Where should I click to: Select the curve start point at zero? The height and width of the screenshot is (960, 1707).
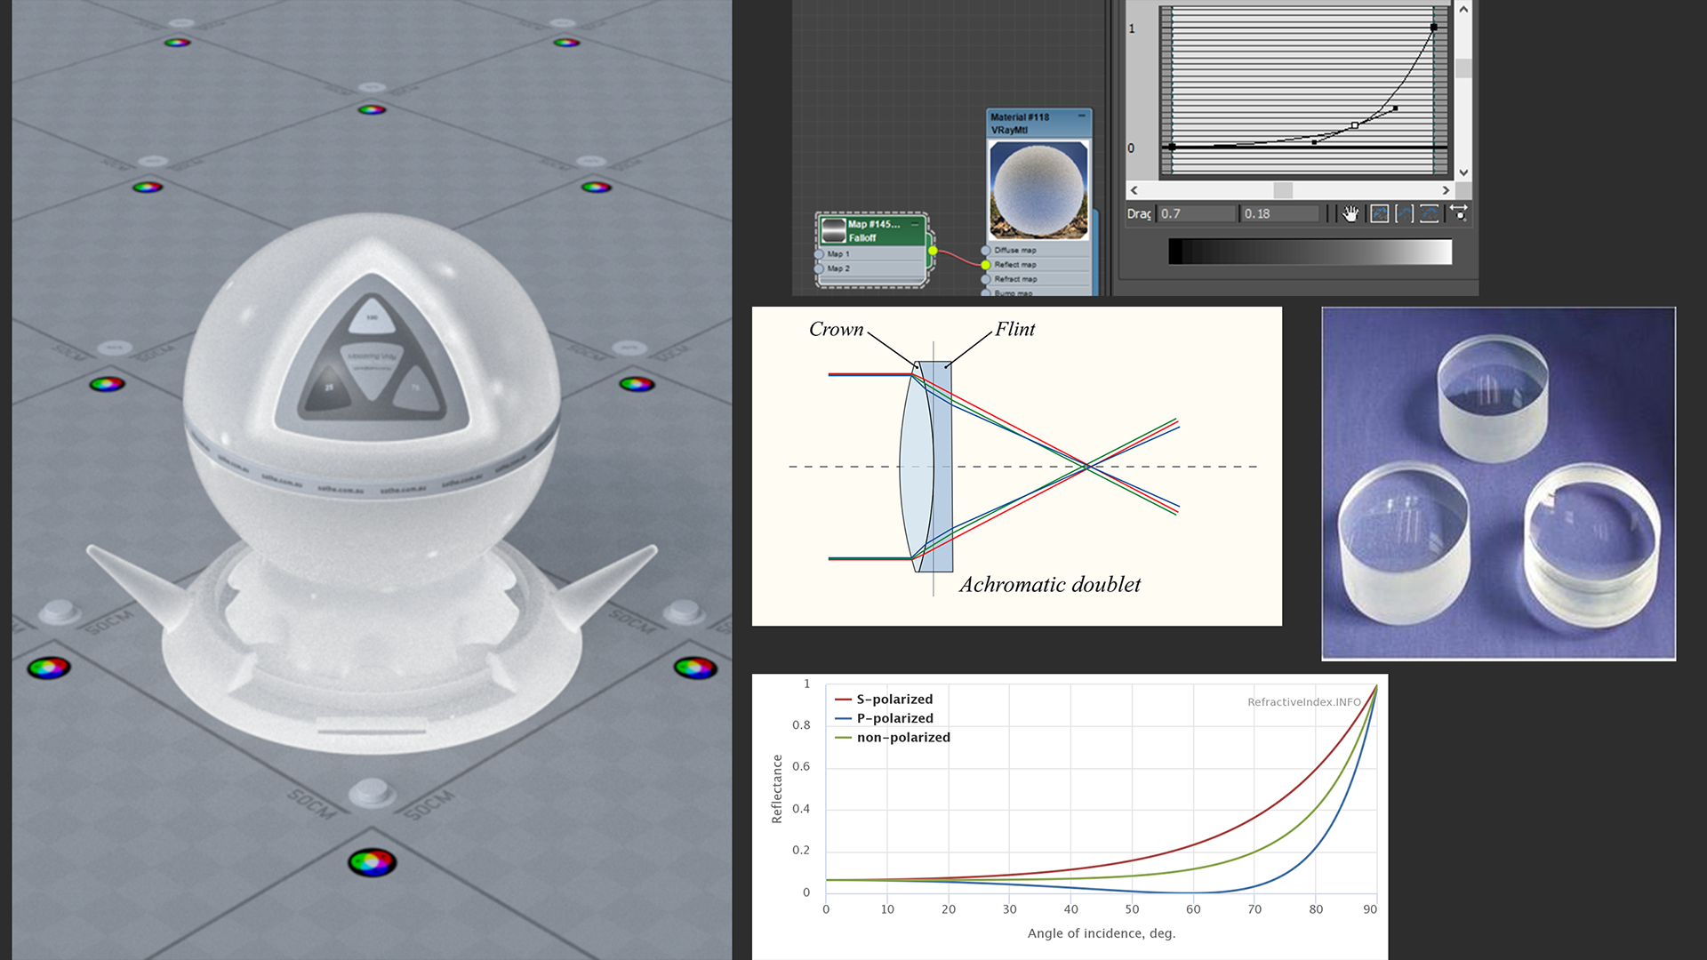pyautogui.click(x=1172, y=147)
